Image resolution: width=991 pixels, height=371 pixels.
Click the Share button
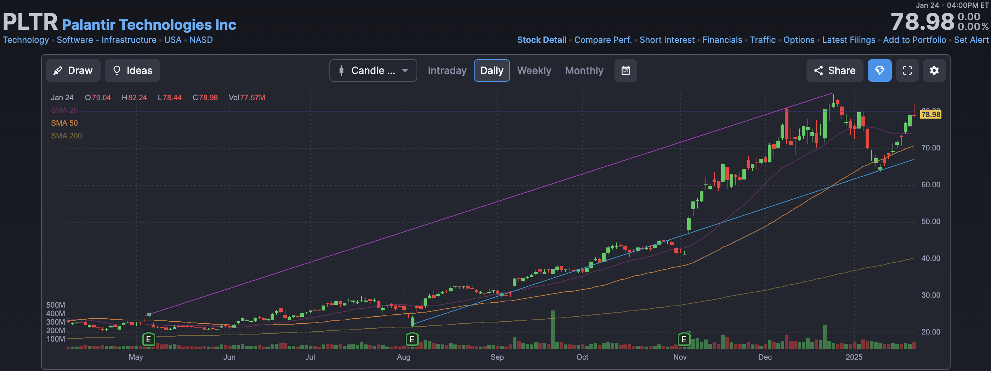coord(834,70)
